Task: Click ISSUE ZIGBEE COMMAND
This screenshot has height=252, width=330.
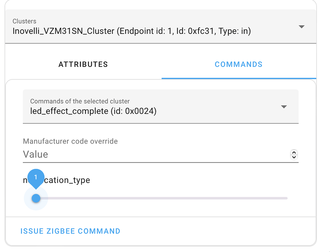Action: pos(70,231)
